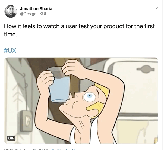The width and height of the screenshot is (164, 150).
Task: Click the cut-off timestamp below the GIF
Action: click(x=26, y=149)
